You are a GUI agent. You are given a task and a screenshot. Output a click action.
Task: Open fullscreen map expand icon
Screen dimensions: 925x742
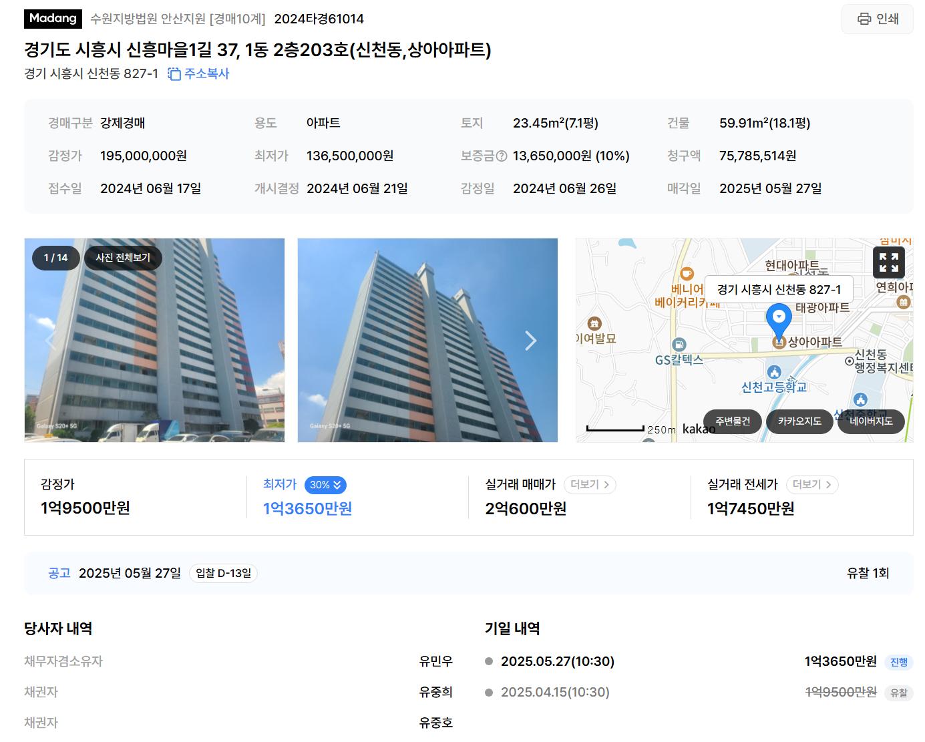889,262
